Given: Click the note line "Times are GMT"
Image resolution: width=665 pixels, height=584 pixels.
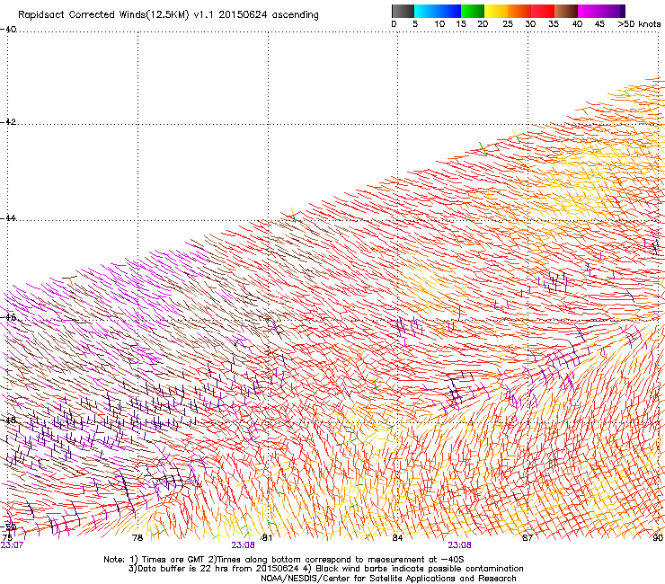Looking at the screenshot, I should [x=172, y=560].
